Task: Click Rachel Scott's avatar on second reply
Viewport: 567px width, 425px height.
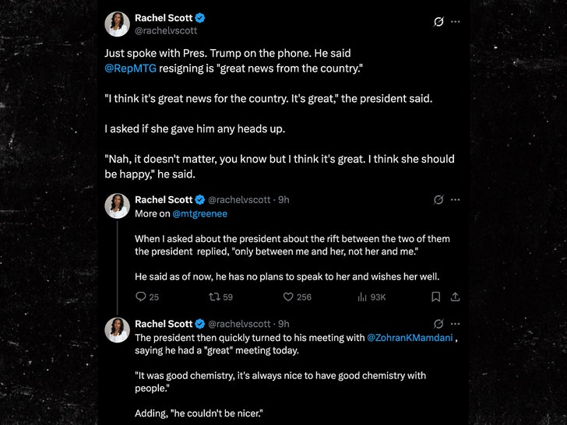Action: tap(118, 206)
